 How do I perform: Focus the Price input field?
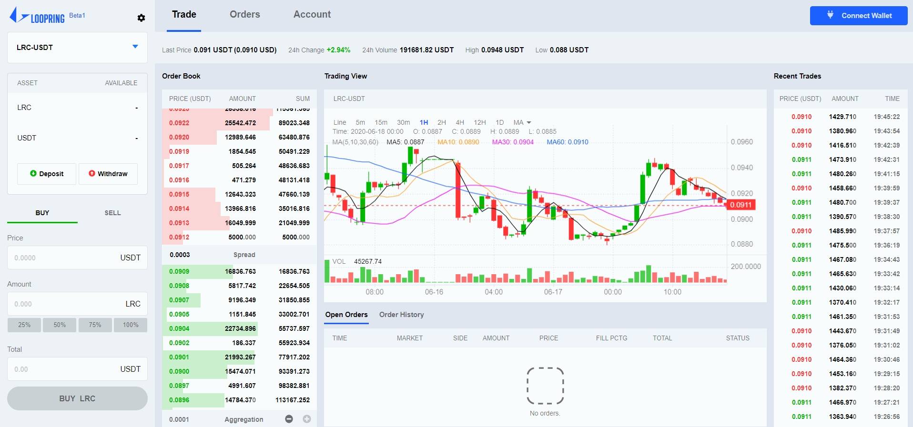[x=77, y=258]
